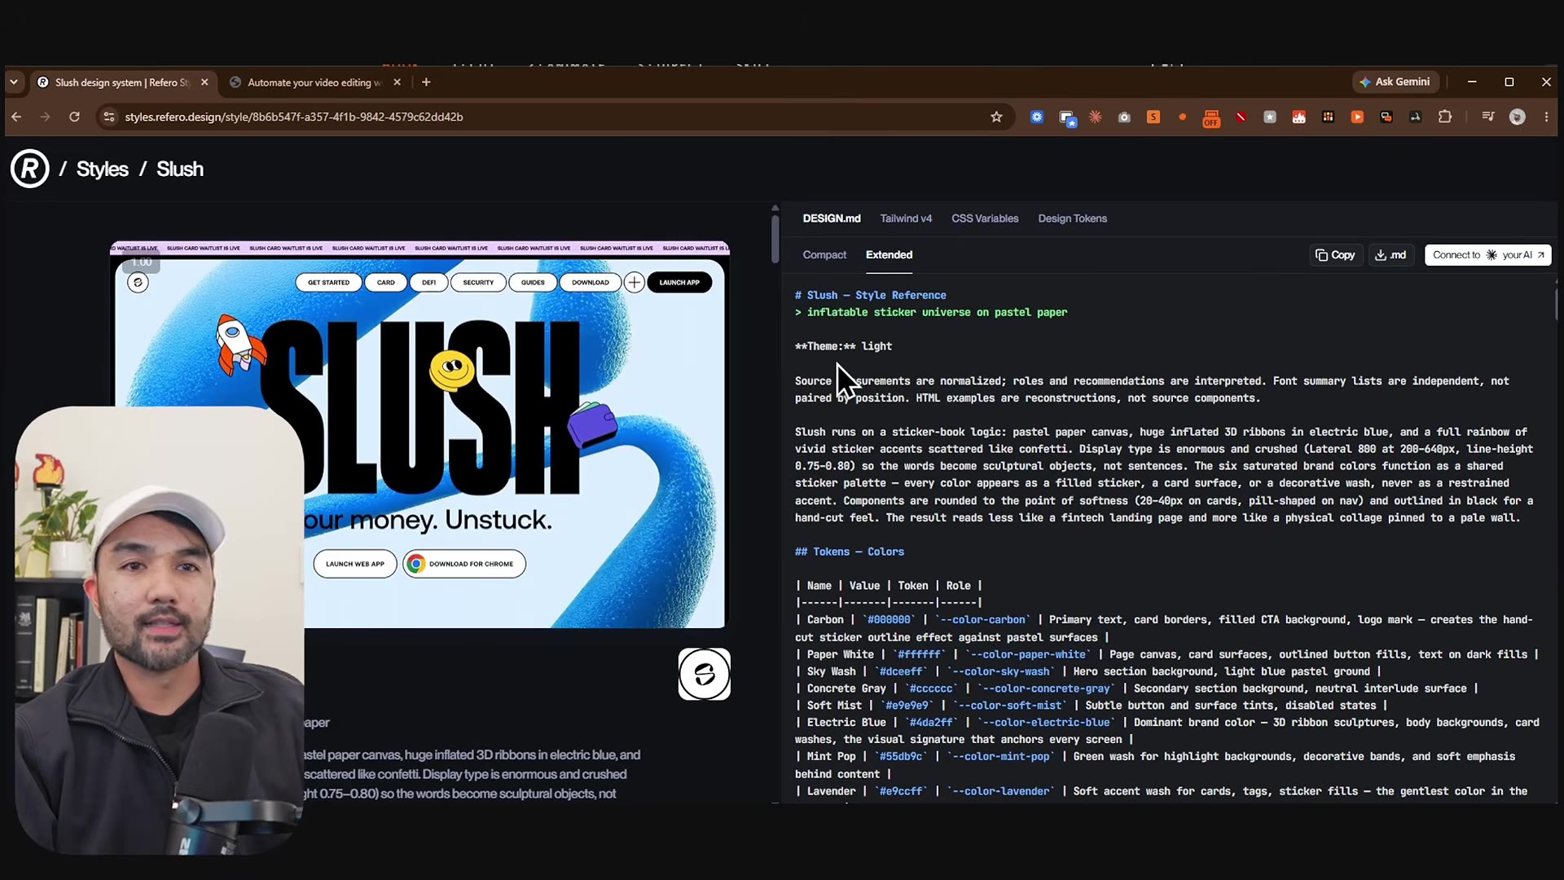The width and height of the screenshot is (1564, 880).
Task: Click GUIDES pill in Slush preview
Action: tap(533, 282)
